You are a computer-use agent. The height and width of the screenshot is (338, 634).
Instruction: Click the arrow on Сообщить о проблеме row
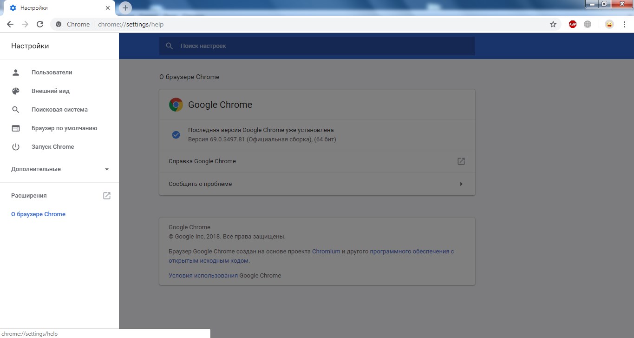pos(461,184)
